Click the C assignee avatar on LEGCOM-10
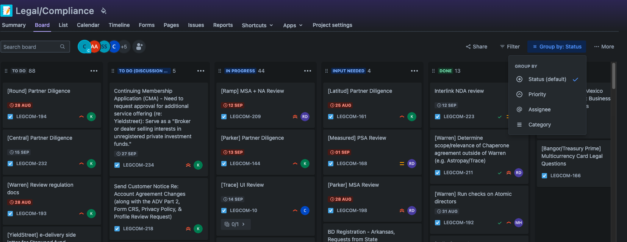 (x=305, y=211)
